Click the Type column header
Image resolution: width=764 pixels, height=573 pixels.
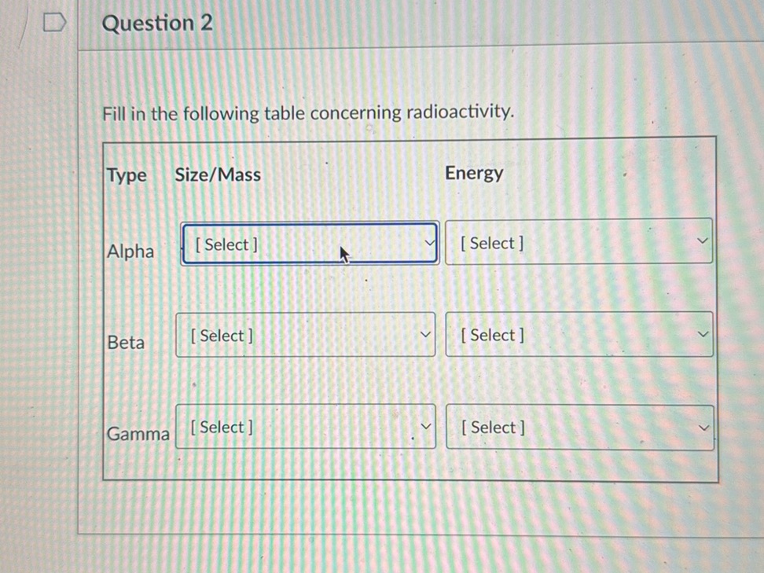pyautogui.click(x=127, y=174)
